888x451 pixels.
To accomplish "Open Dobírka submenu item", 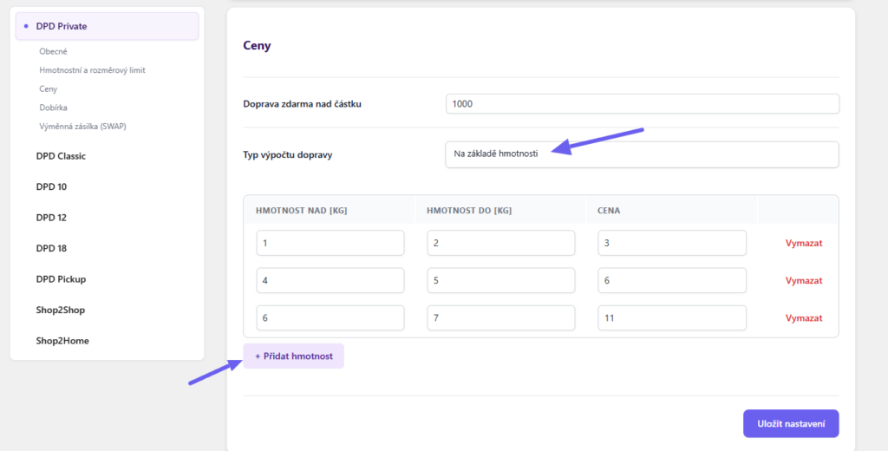I will tap(53, 108).
